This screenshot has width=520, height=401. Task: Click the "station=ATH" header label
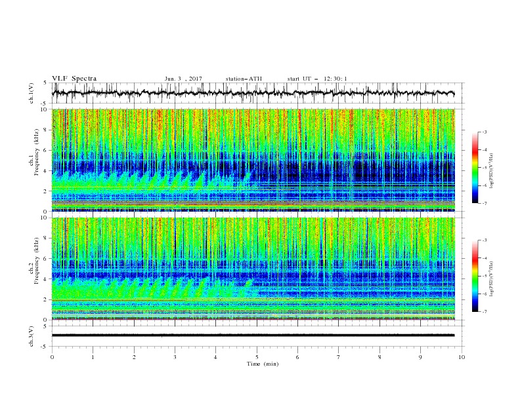click(244, 79)
